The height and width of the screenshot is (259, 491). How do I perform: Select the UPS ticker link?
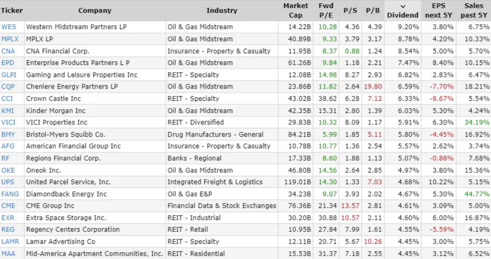pyautogui.click(x=8, y=182)
